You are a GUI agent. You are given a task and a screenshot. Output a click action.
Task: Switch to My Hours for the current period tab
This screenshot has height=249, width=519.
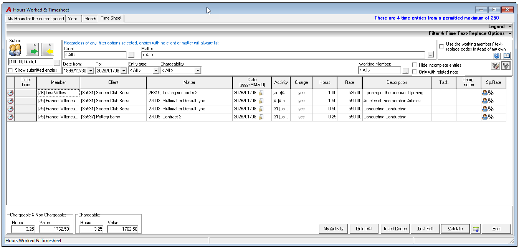(x=36, y=19)
